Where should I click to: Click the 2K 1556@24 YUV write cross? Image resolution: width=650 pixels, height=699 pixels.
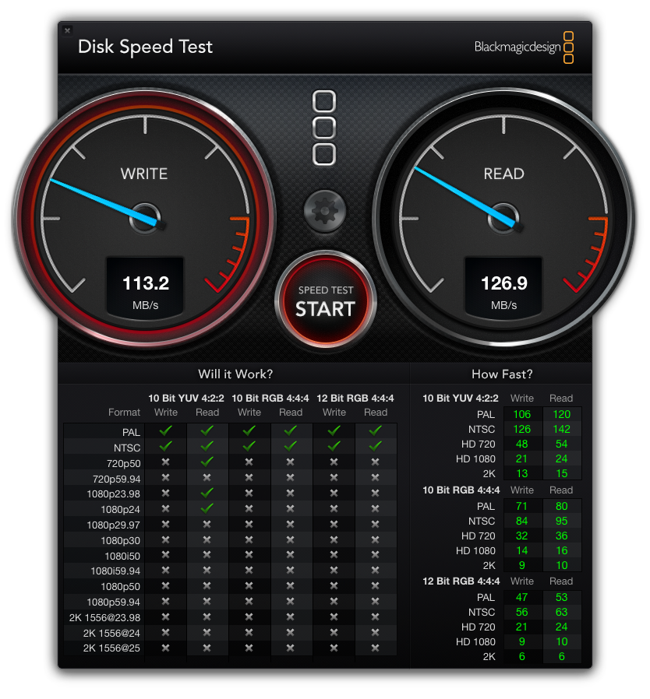pyautogui.click(x=166, y=633)
